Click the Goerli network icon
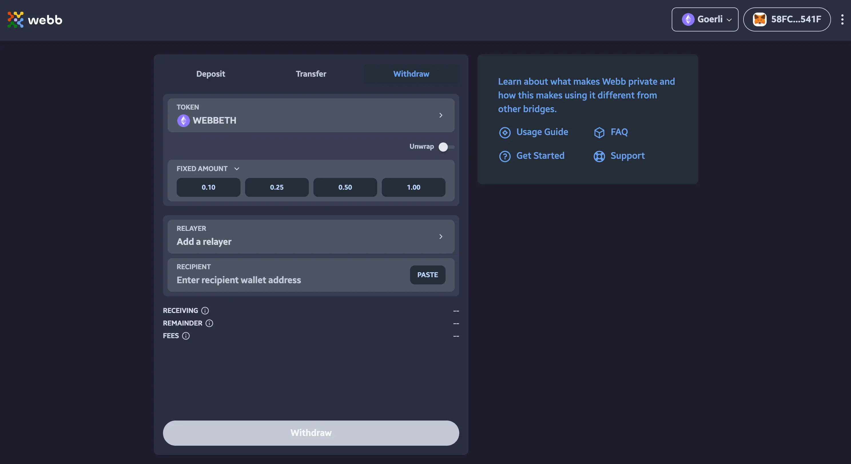The image size is (851, 464). coord(688,19)
